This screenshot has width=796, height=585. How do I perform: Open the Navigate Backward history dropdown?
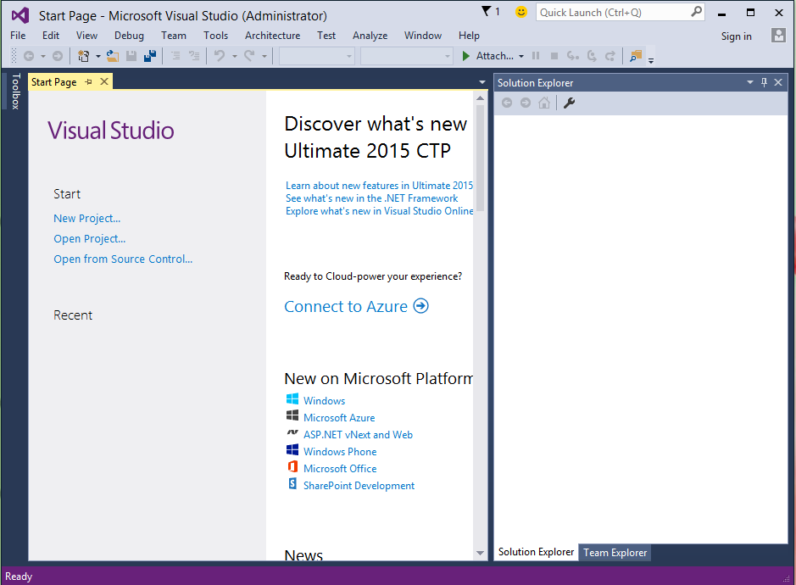pos(43,56)
